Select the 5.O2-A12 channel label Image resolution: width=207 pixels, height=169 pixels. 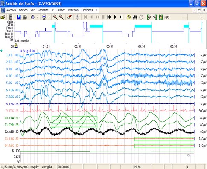[x=13, y=83]
